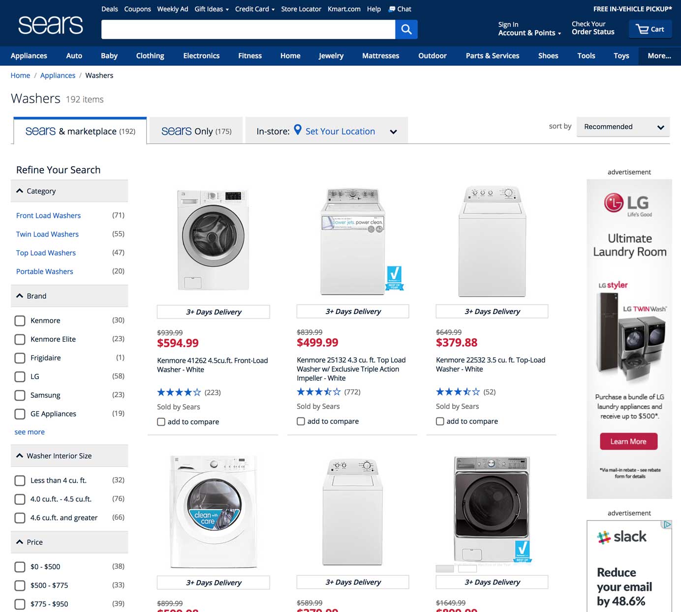
Task: Open the Store Locator link
Action: (x=301, y=9)
